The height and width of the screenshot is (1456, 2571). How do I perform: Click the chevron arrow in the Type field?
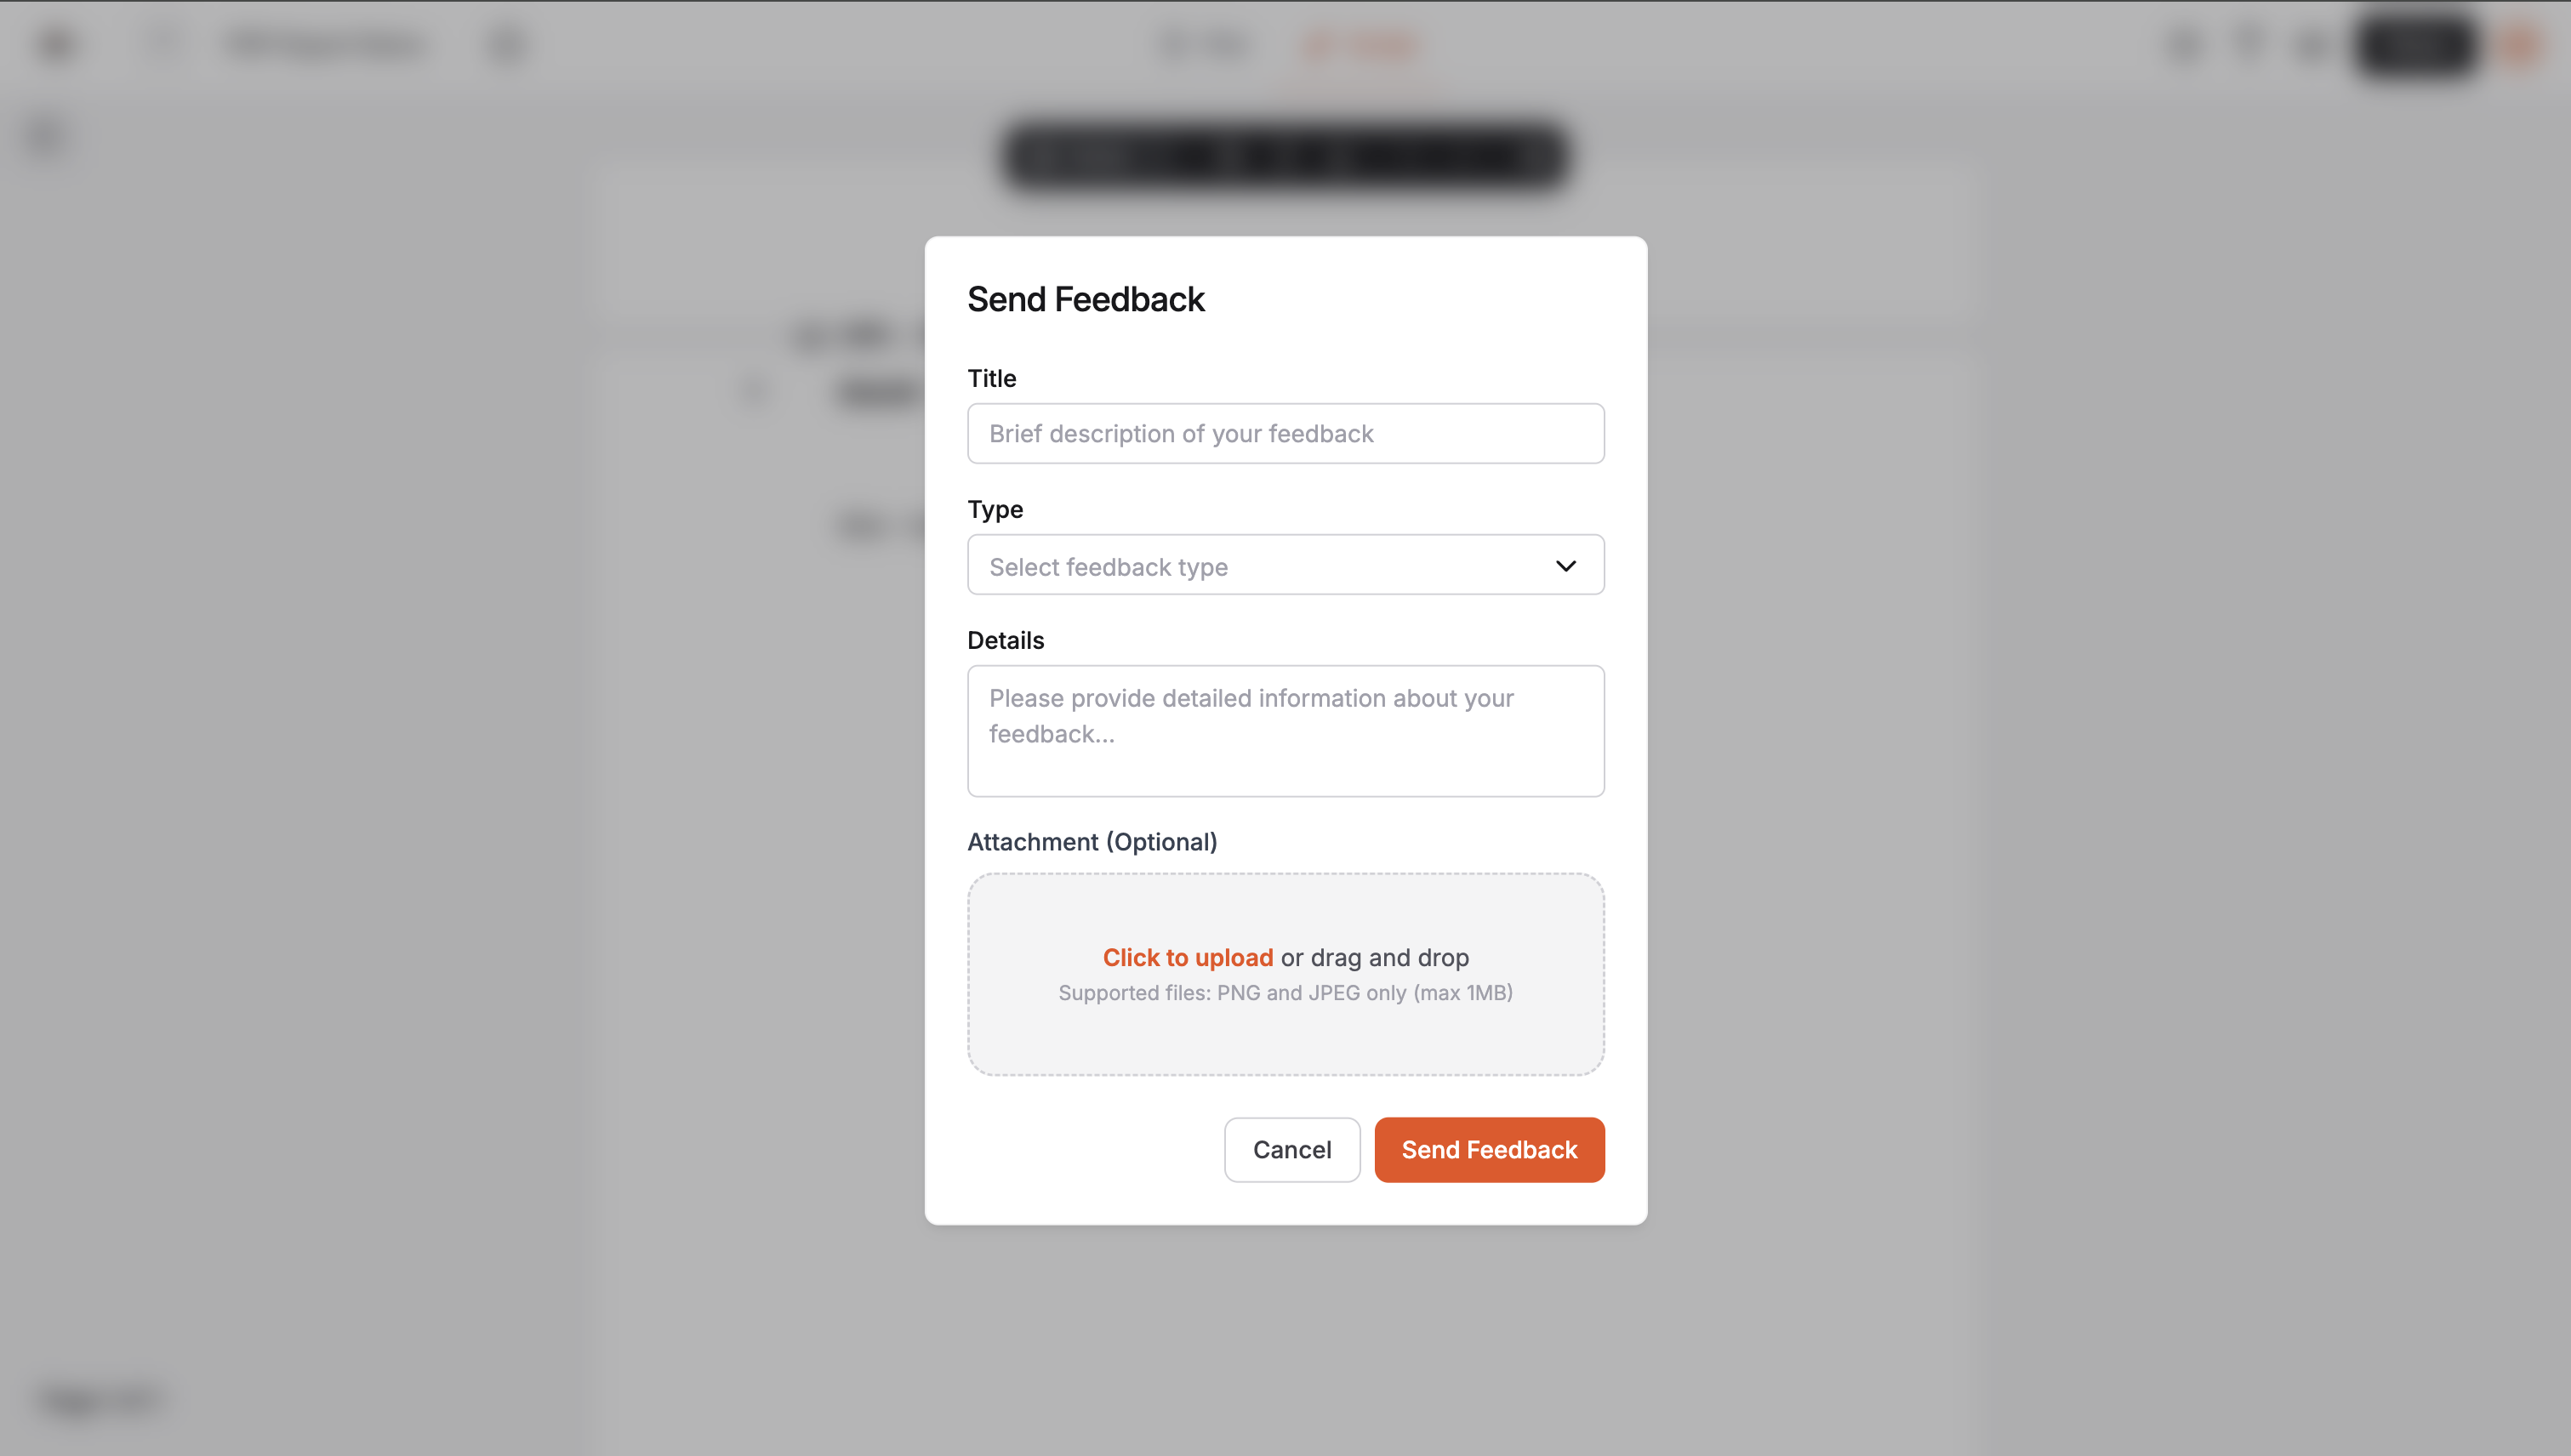(1566, 565)
